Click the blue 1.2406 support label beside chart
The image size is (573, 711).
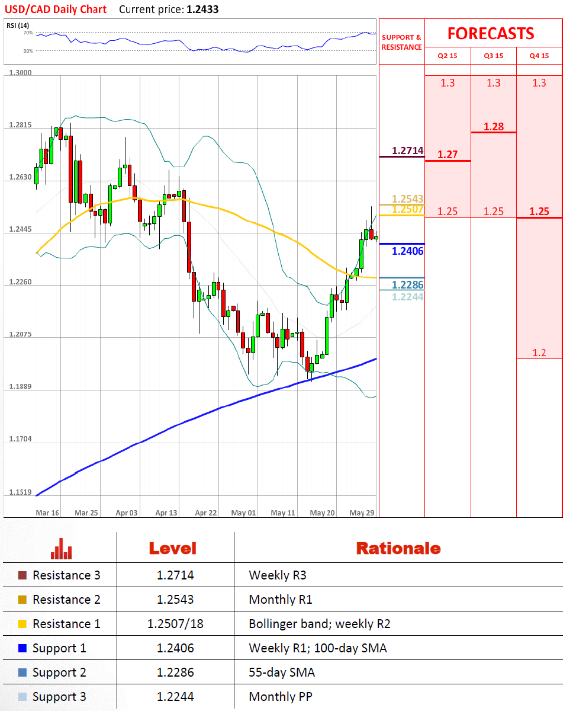pyautogui.click(x=408, y=251)
